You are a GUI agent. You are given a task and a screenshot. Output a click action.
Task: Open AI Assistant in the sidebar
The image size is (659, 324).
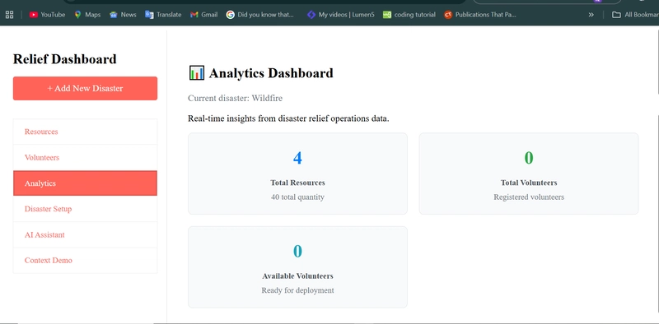86,234
